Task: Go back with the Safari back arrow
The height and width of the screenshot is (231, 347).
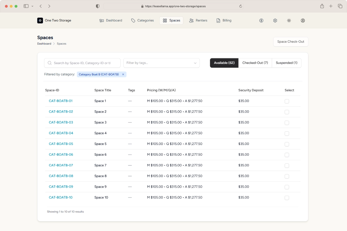Action: 40,6
